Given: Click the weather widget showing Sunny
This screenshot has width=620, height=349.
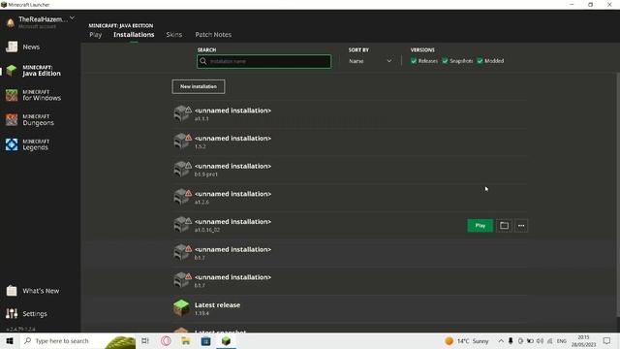Looking at the screenshot, I should click(467, 340).
